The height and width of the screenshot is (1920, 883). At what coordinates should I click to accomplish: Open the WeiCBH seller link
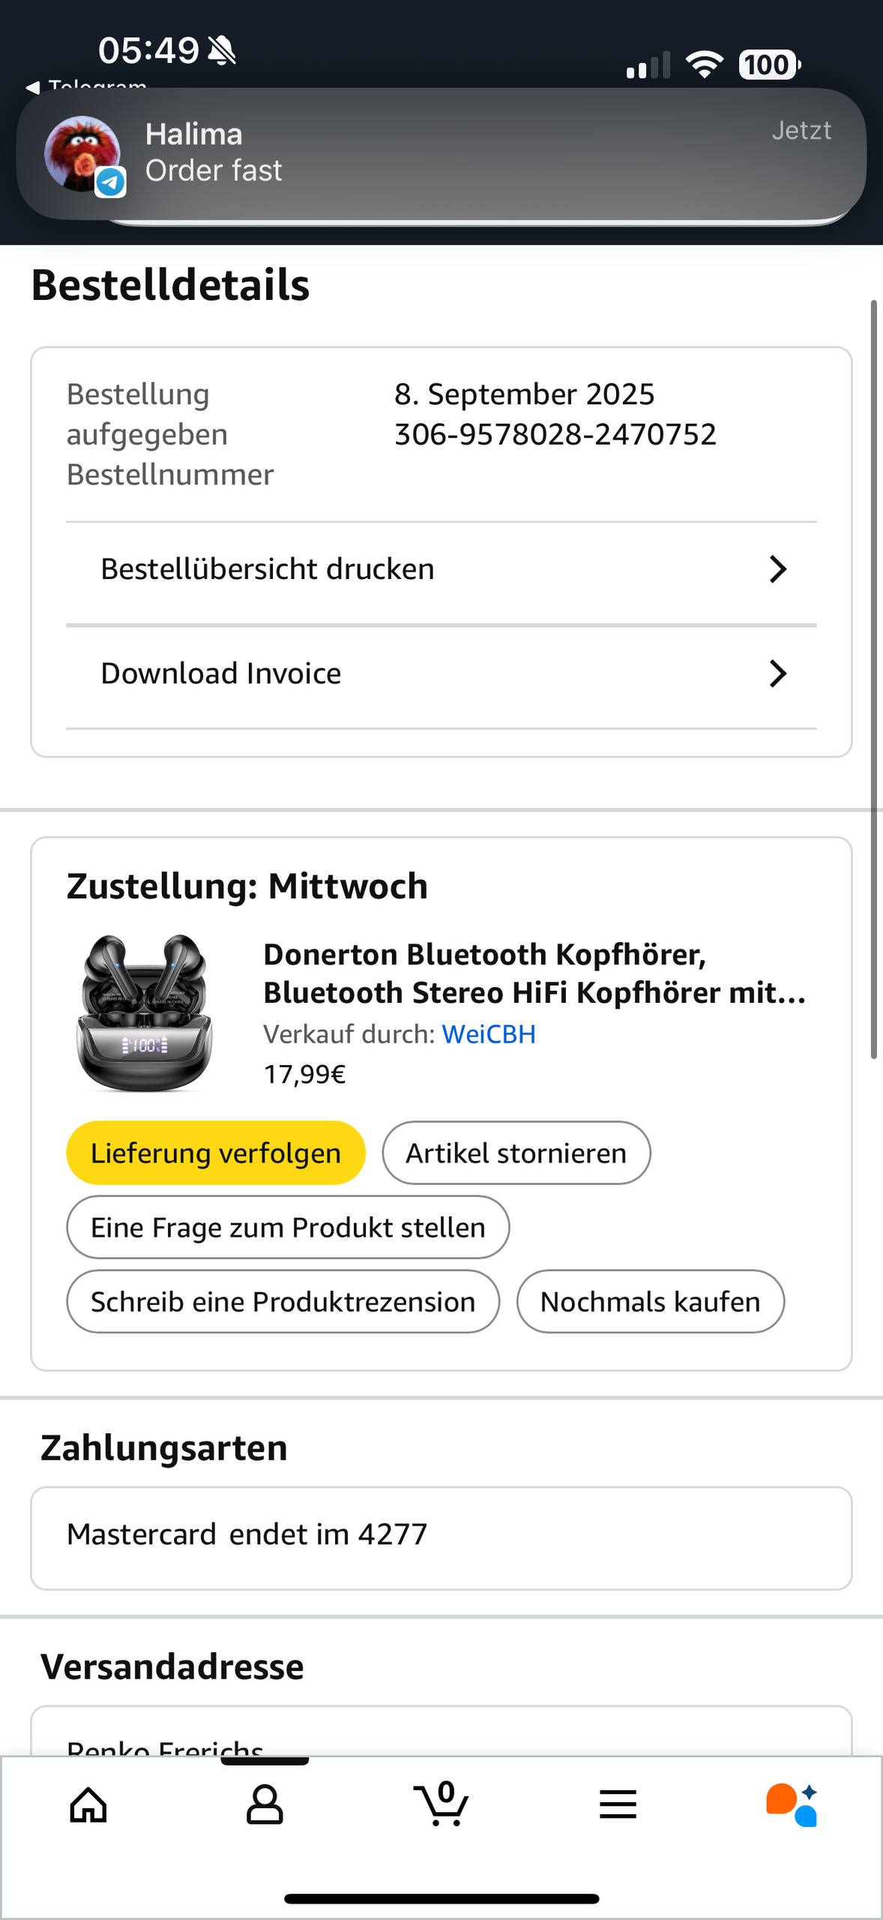[489, 1034]
